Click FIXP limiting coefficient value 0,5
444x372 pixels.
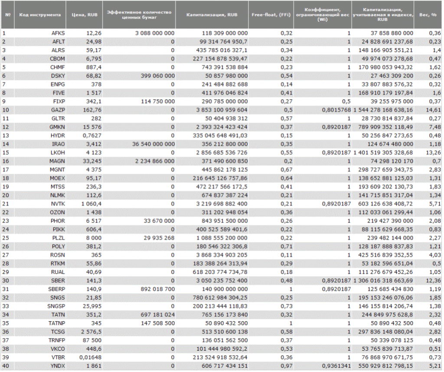345,102
